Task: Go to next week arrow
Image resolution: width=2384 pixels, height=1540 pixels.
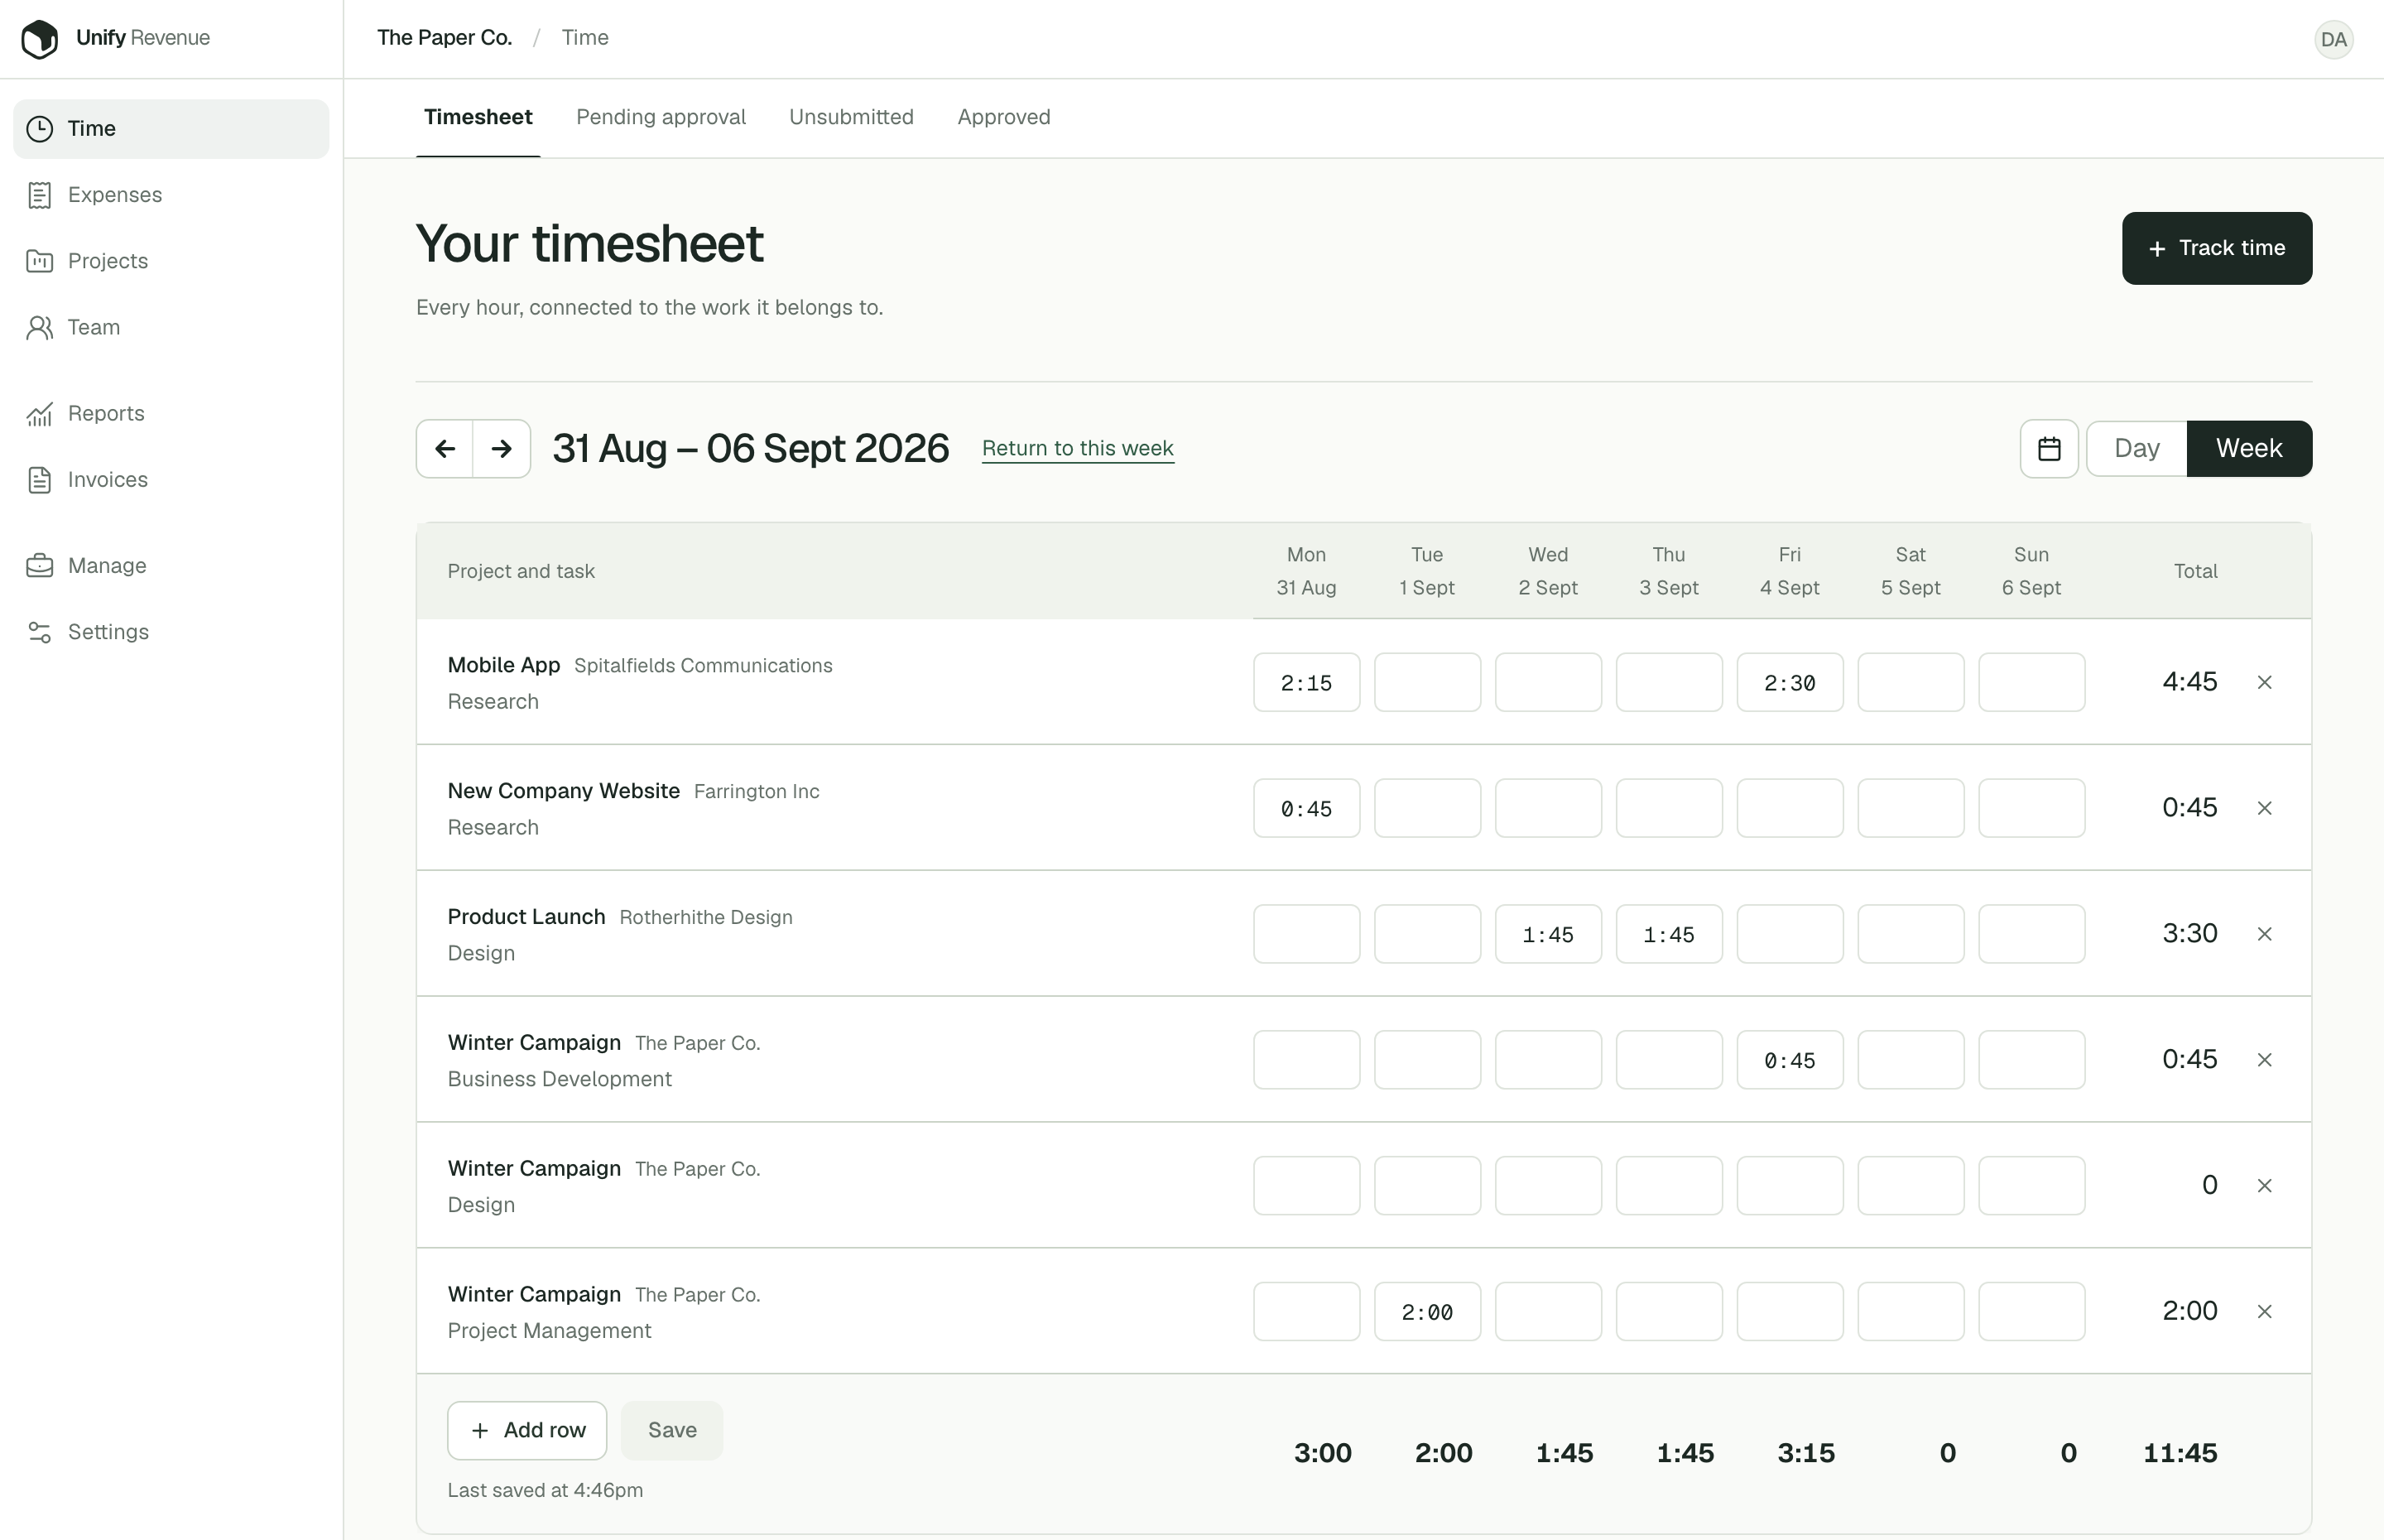Action: point(502,449)
